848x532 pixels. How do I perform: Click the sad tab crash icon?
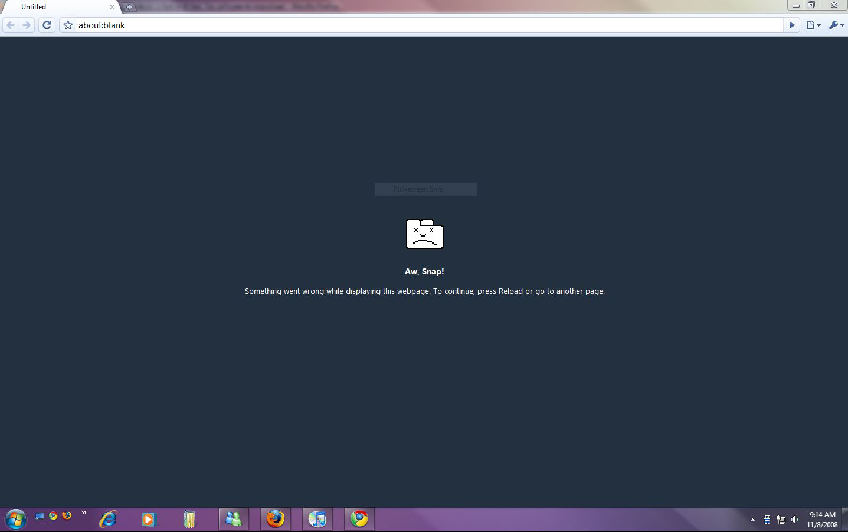tap(425, 234)
